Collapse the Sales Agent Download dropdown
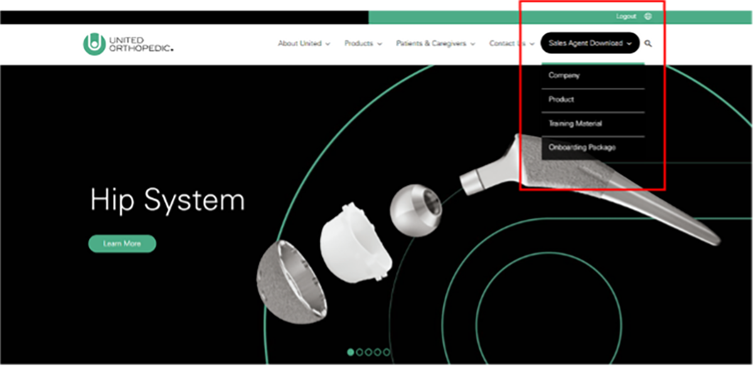 590,43
